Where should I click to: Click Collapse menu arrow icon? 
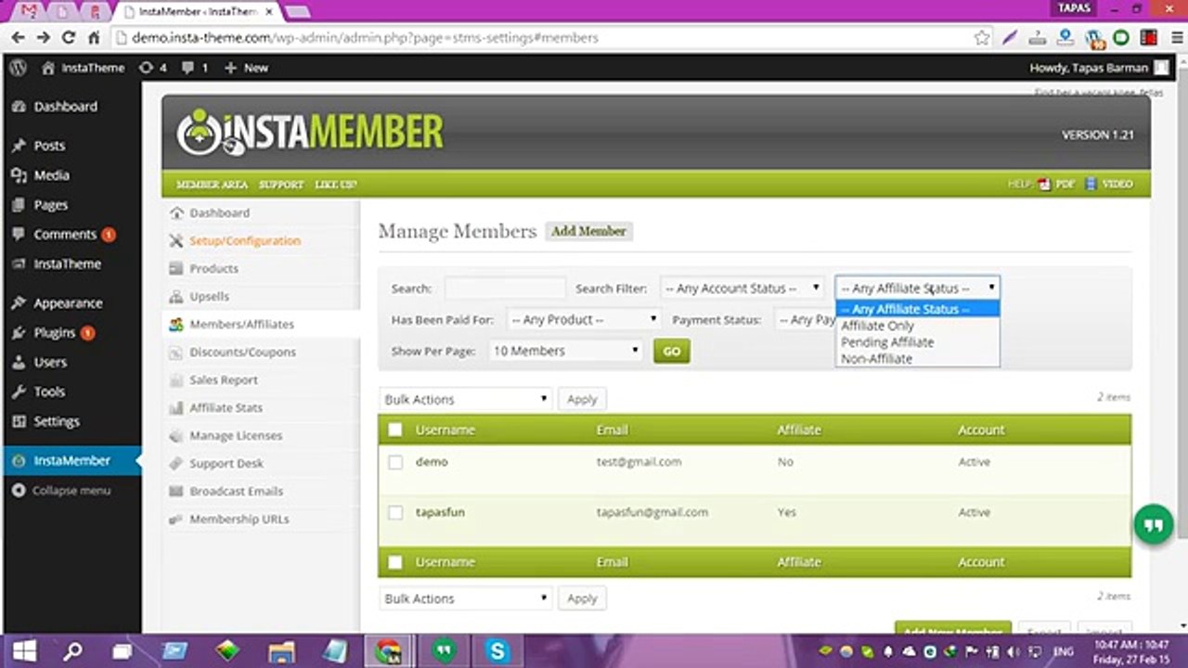click(x=19, y=490)
